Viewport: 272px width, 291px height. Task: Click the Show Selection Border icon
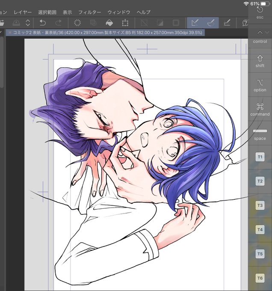click(176, 23)
